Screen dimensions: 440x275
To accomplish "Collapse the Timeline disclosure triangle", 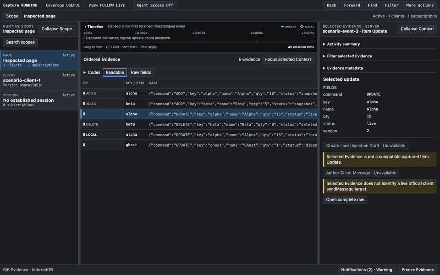I will click(x=85, y=27).
